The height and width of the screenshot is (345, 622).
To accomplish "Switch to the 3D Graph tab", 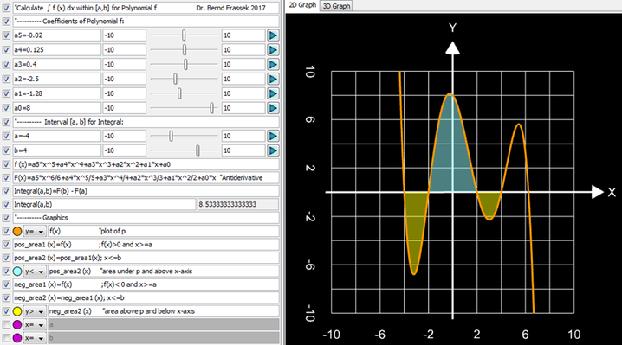I will pos(336,6).
